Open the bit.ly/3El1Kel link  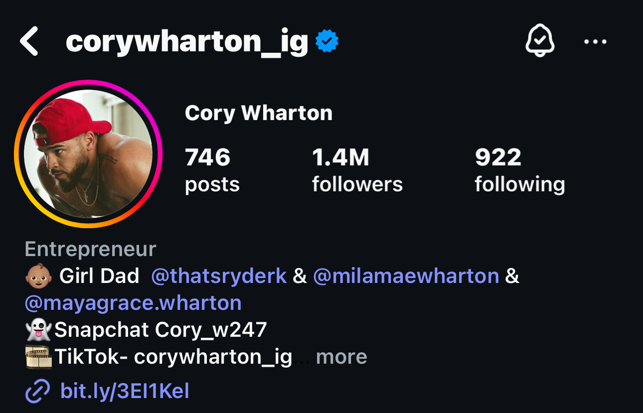pyautogui.click(x=125, y=391)
